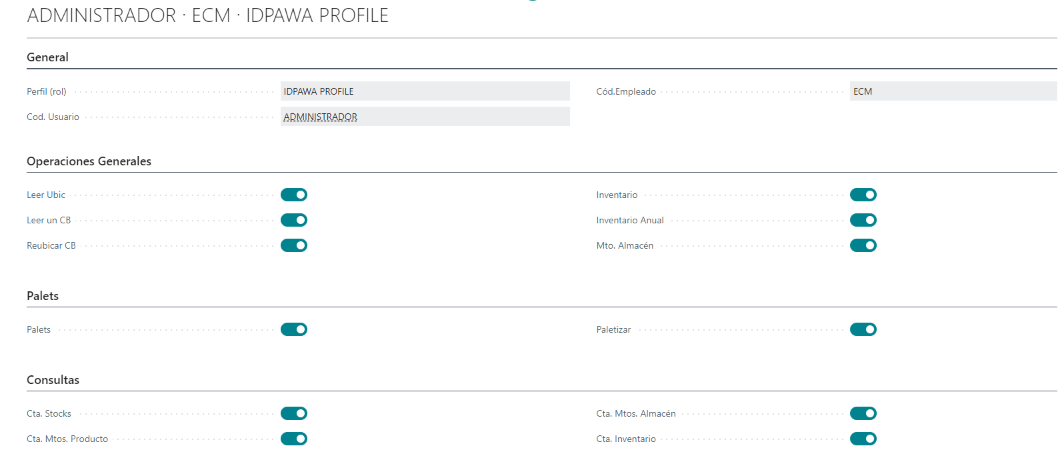Toggle the Leer Ubic switch
The height and width of the screenshot is (472, 1058).
(293, 195)
